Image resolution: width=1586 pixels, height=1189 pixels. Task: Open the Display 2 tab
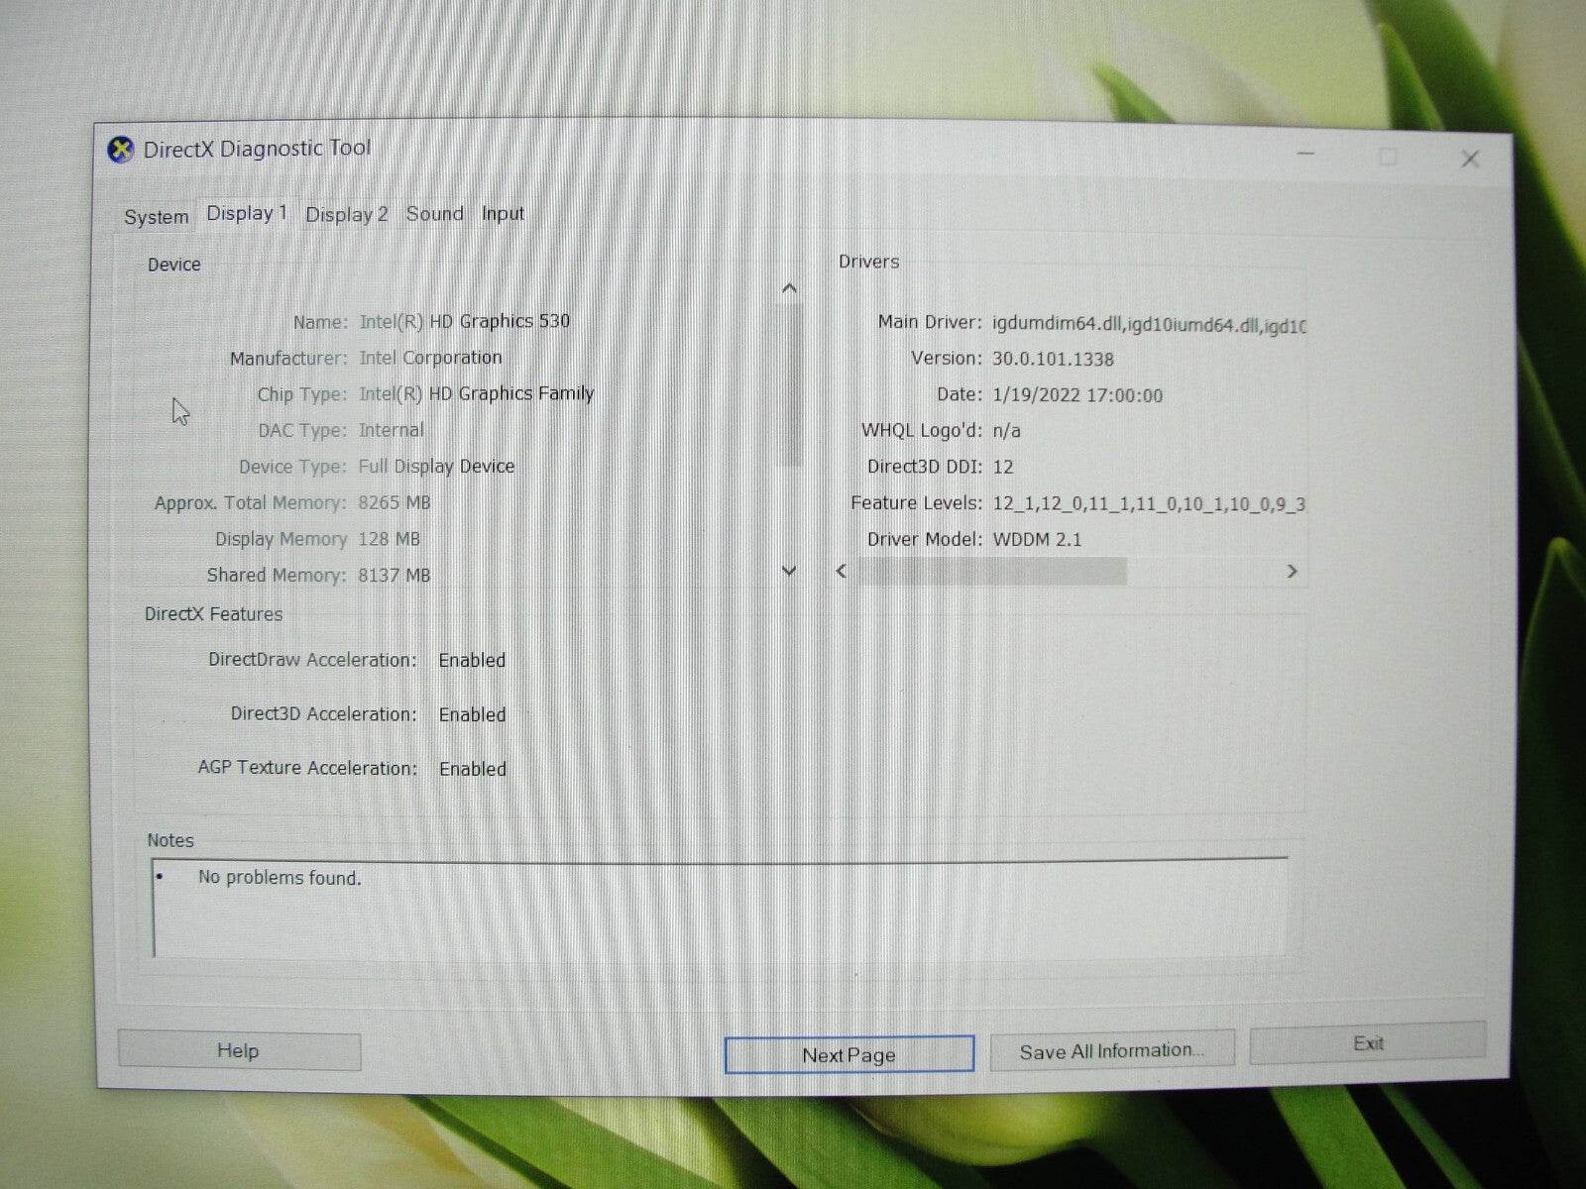(346, 213)
